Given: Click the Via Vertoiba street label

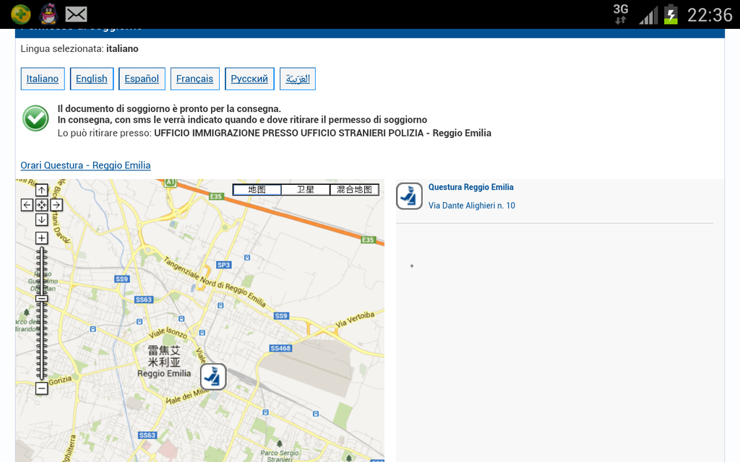Looking at the screenshot, I should pyautogui.click(x=355, y=319).
